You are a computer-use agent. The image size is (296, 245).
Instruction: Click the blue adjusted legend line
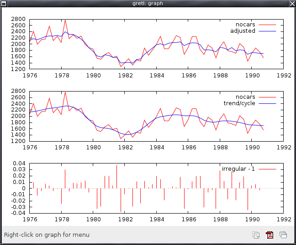pyautogui.click(x=268, y=31)
